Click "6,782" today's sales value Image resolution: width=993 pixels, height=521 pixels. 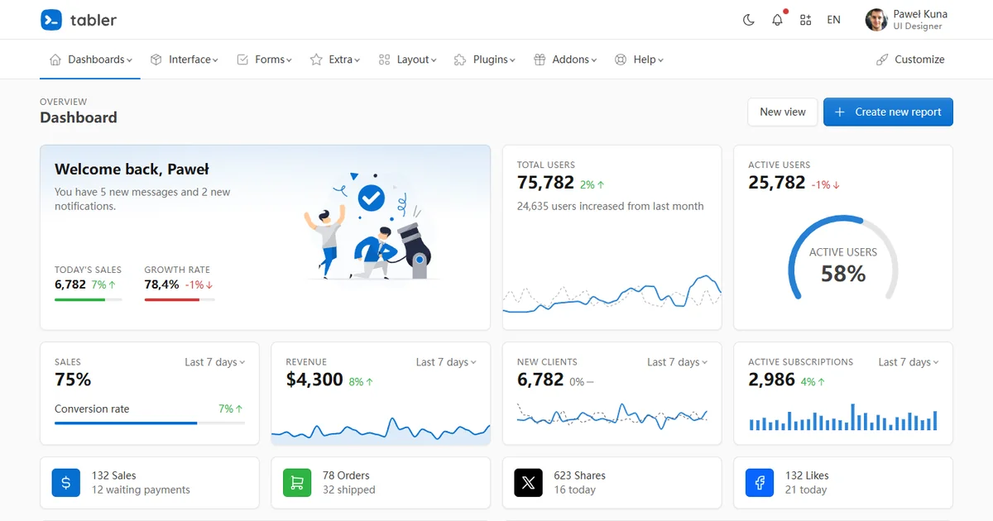click(70, 284)
